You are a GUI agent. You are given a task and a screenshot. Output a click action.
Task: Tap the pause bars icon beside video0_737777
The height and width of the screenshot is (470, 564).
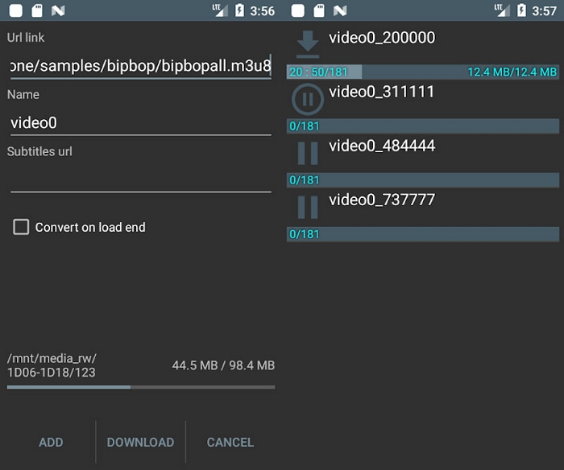(x=308, y=207)
